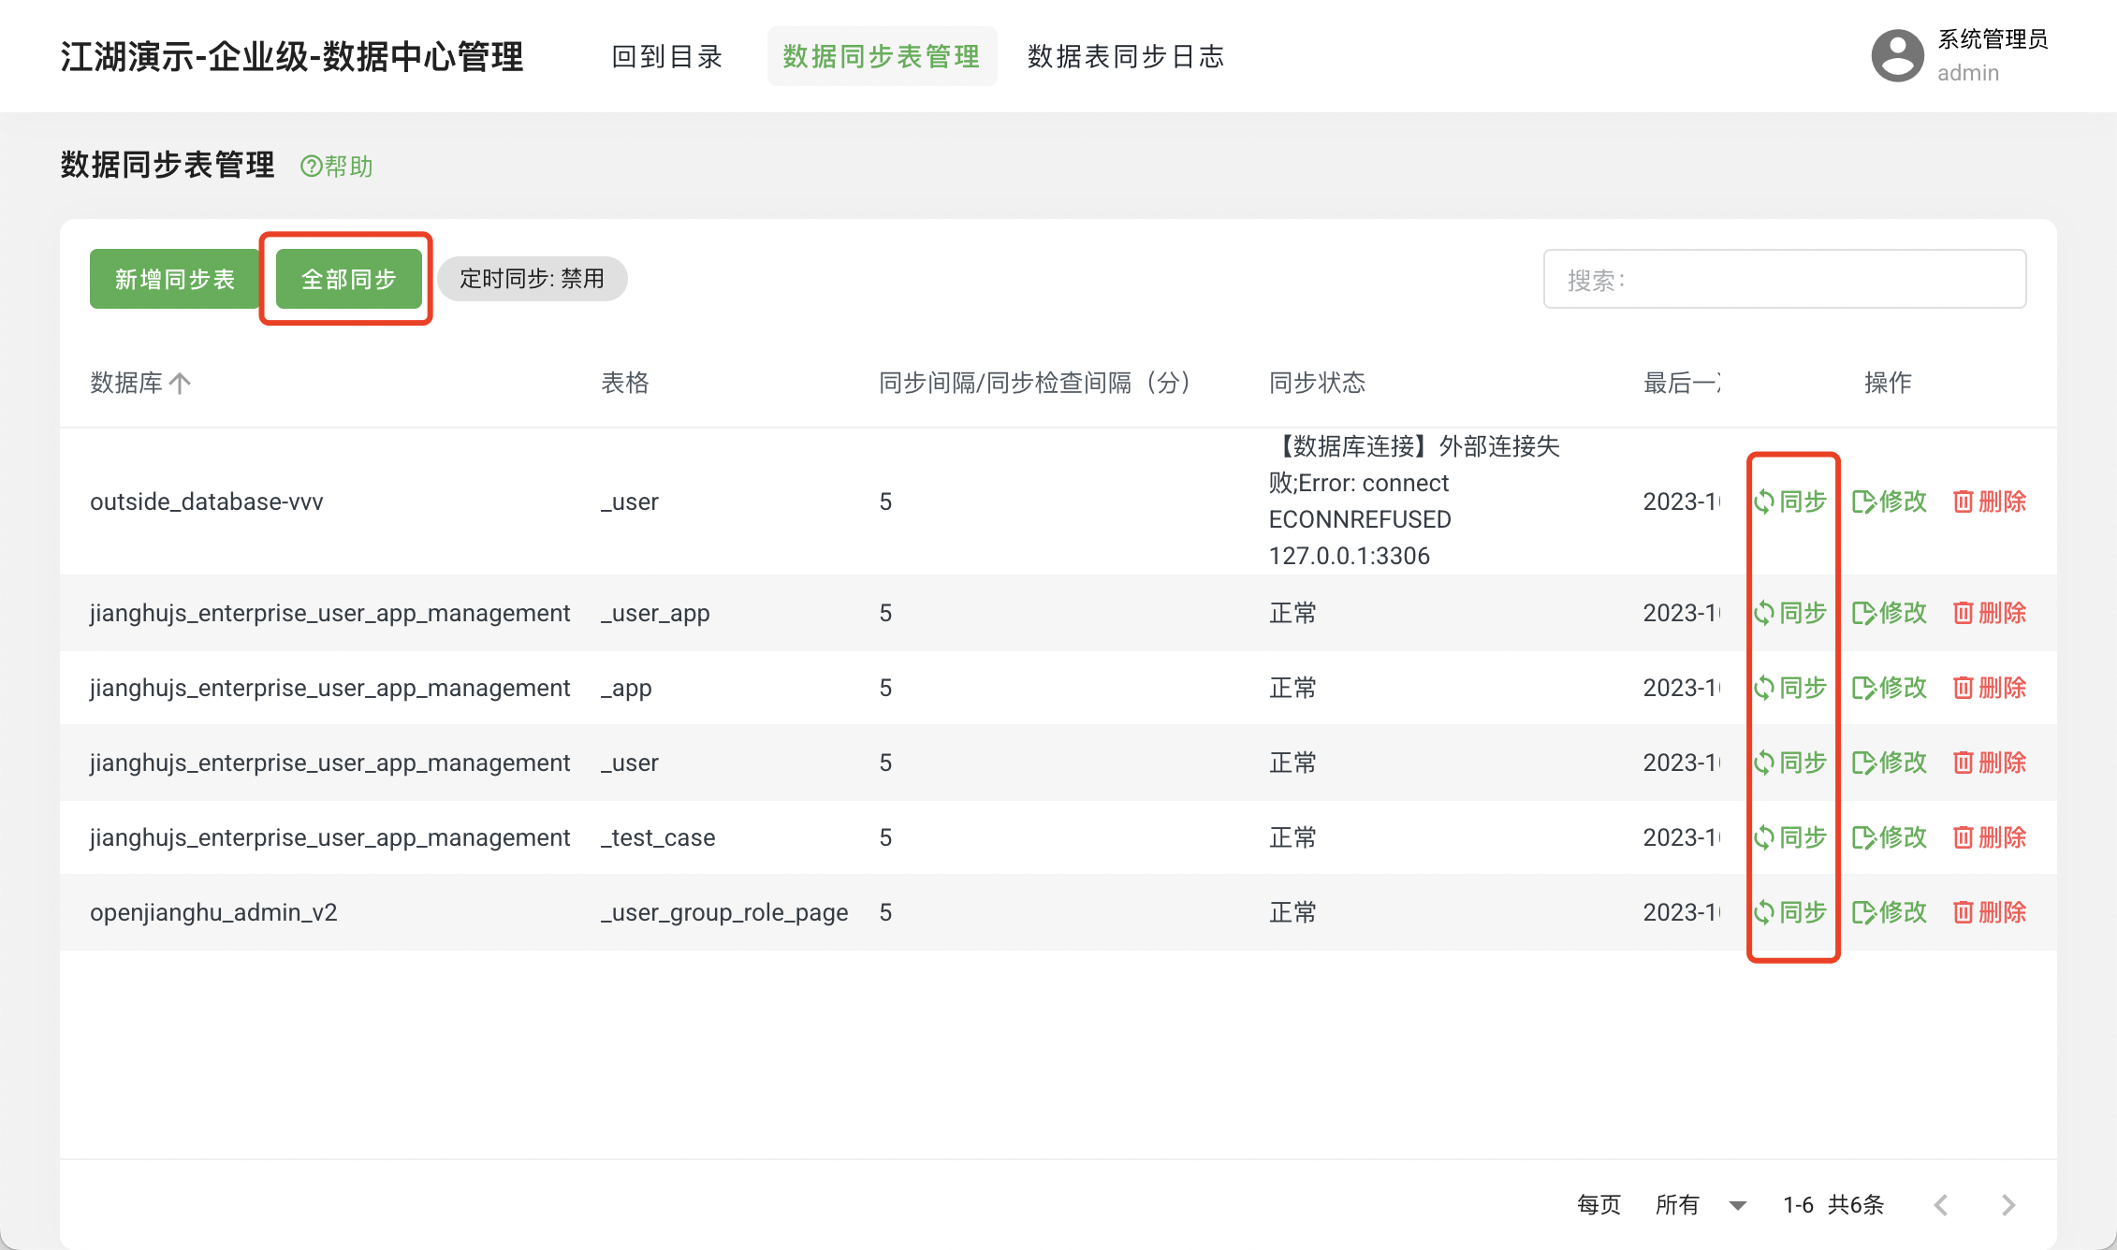Switch to 数据表同步日志 tab
2117x1250 pixels.
point(1126,56)
